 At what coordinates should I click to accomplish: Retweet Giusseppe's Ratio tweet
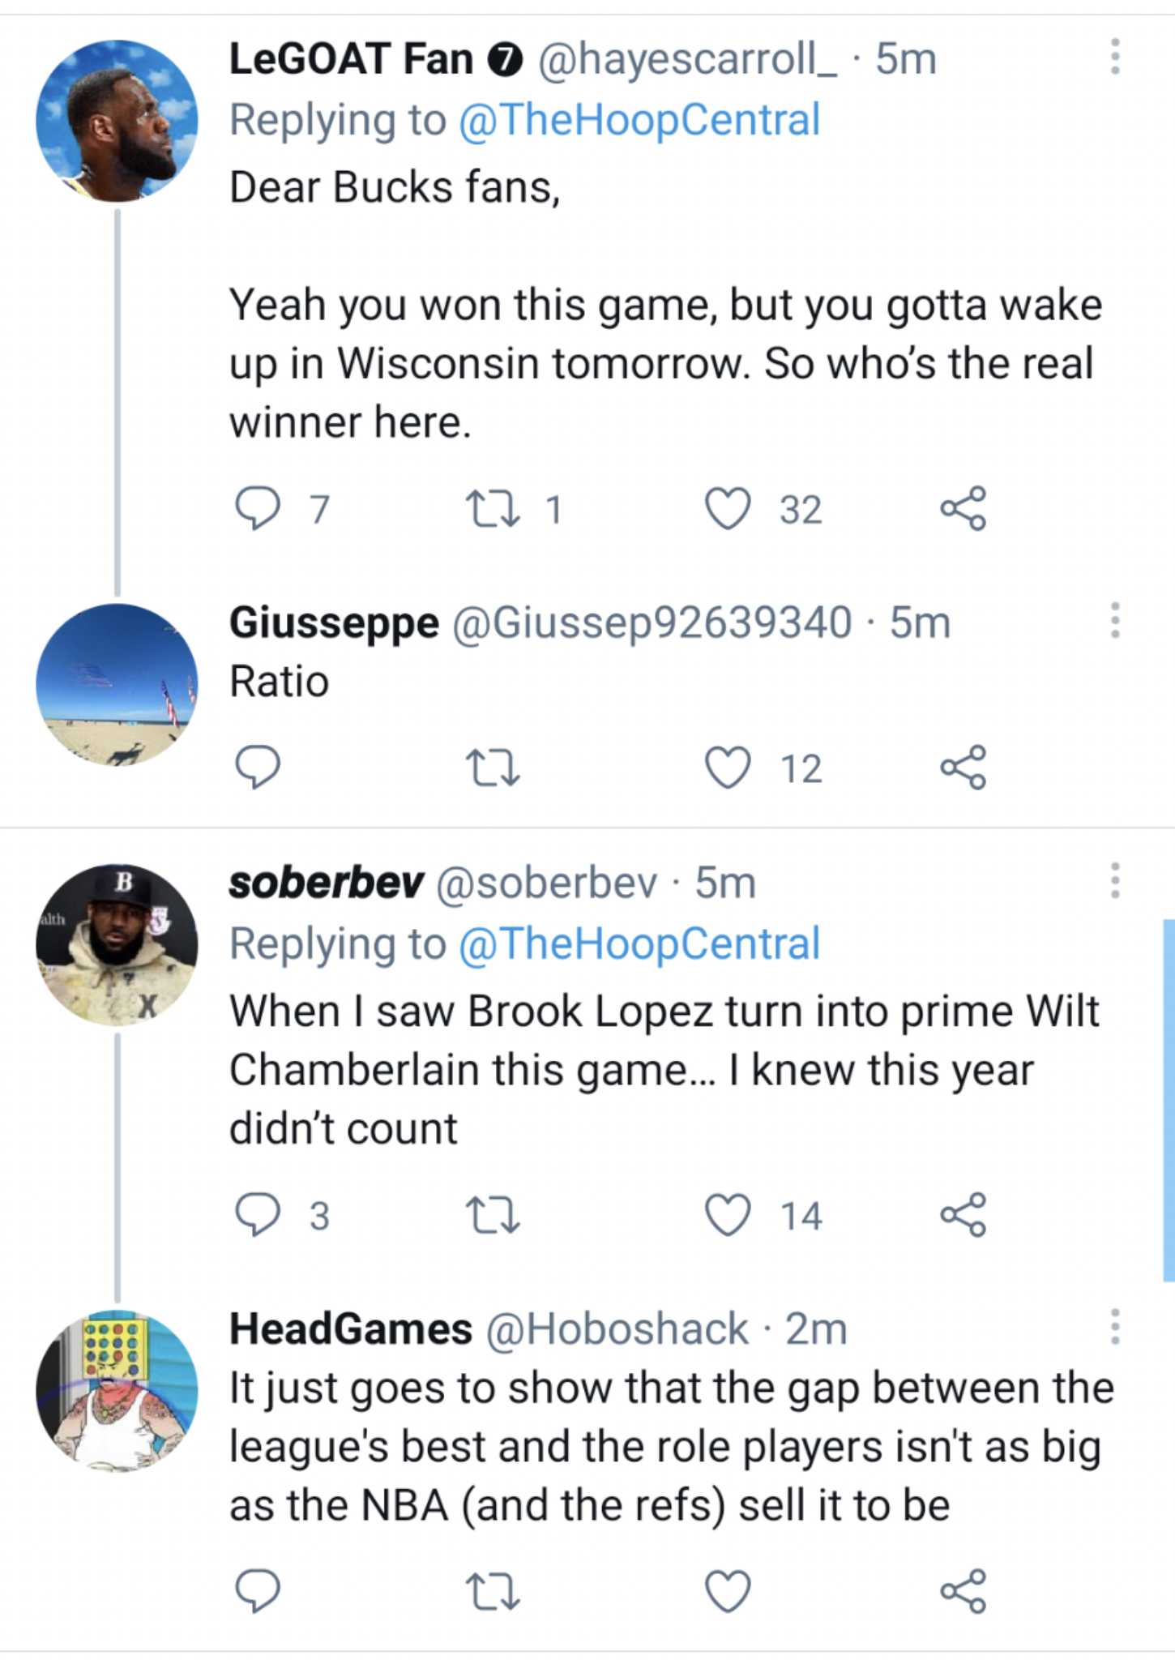click(x=493, y=767)
